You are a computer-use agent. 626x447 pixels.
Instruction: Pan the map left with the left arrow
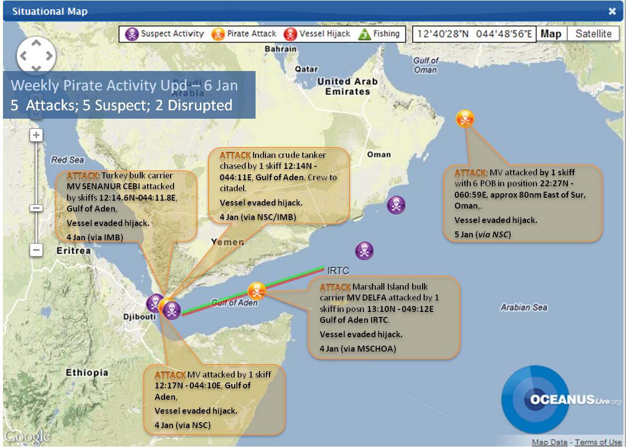click(22, 56)
